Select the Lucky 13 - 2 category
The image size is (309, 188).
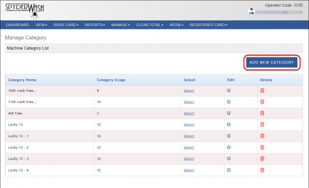pos(189,147)
